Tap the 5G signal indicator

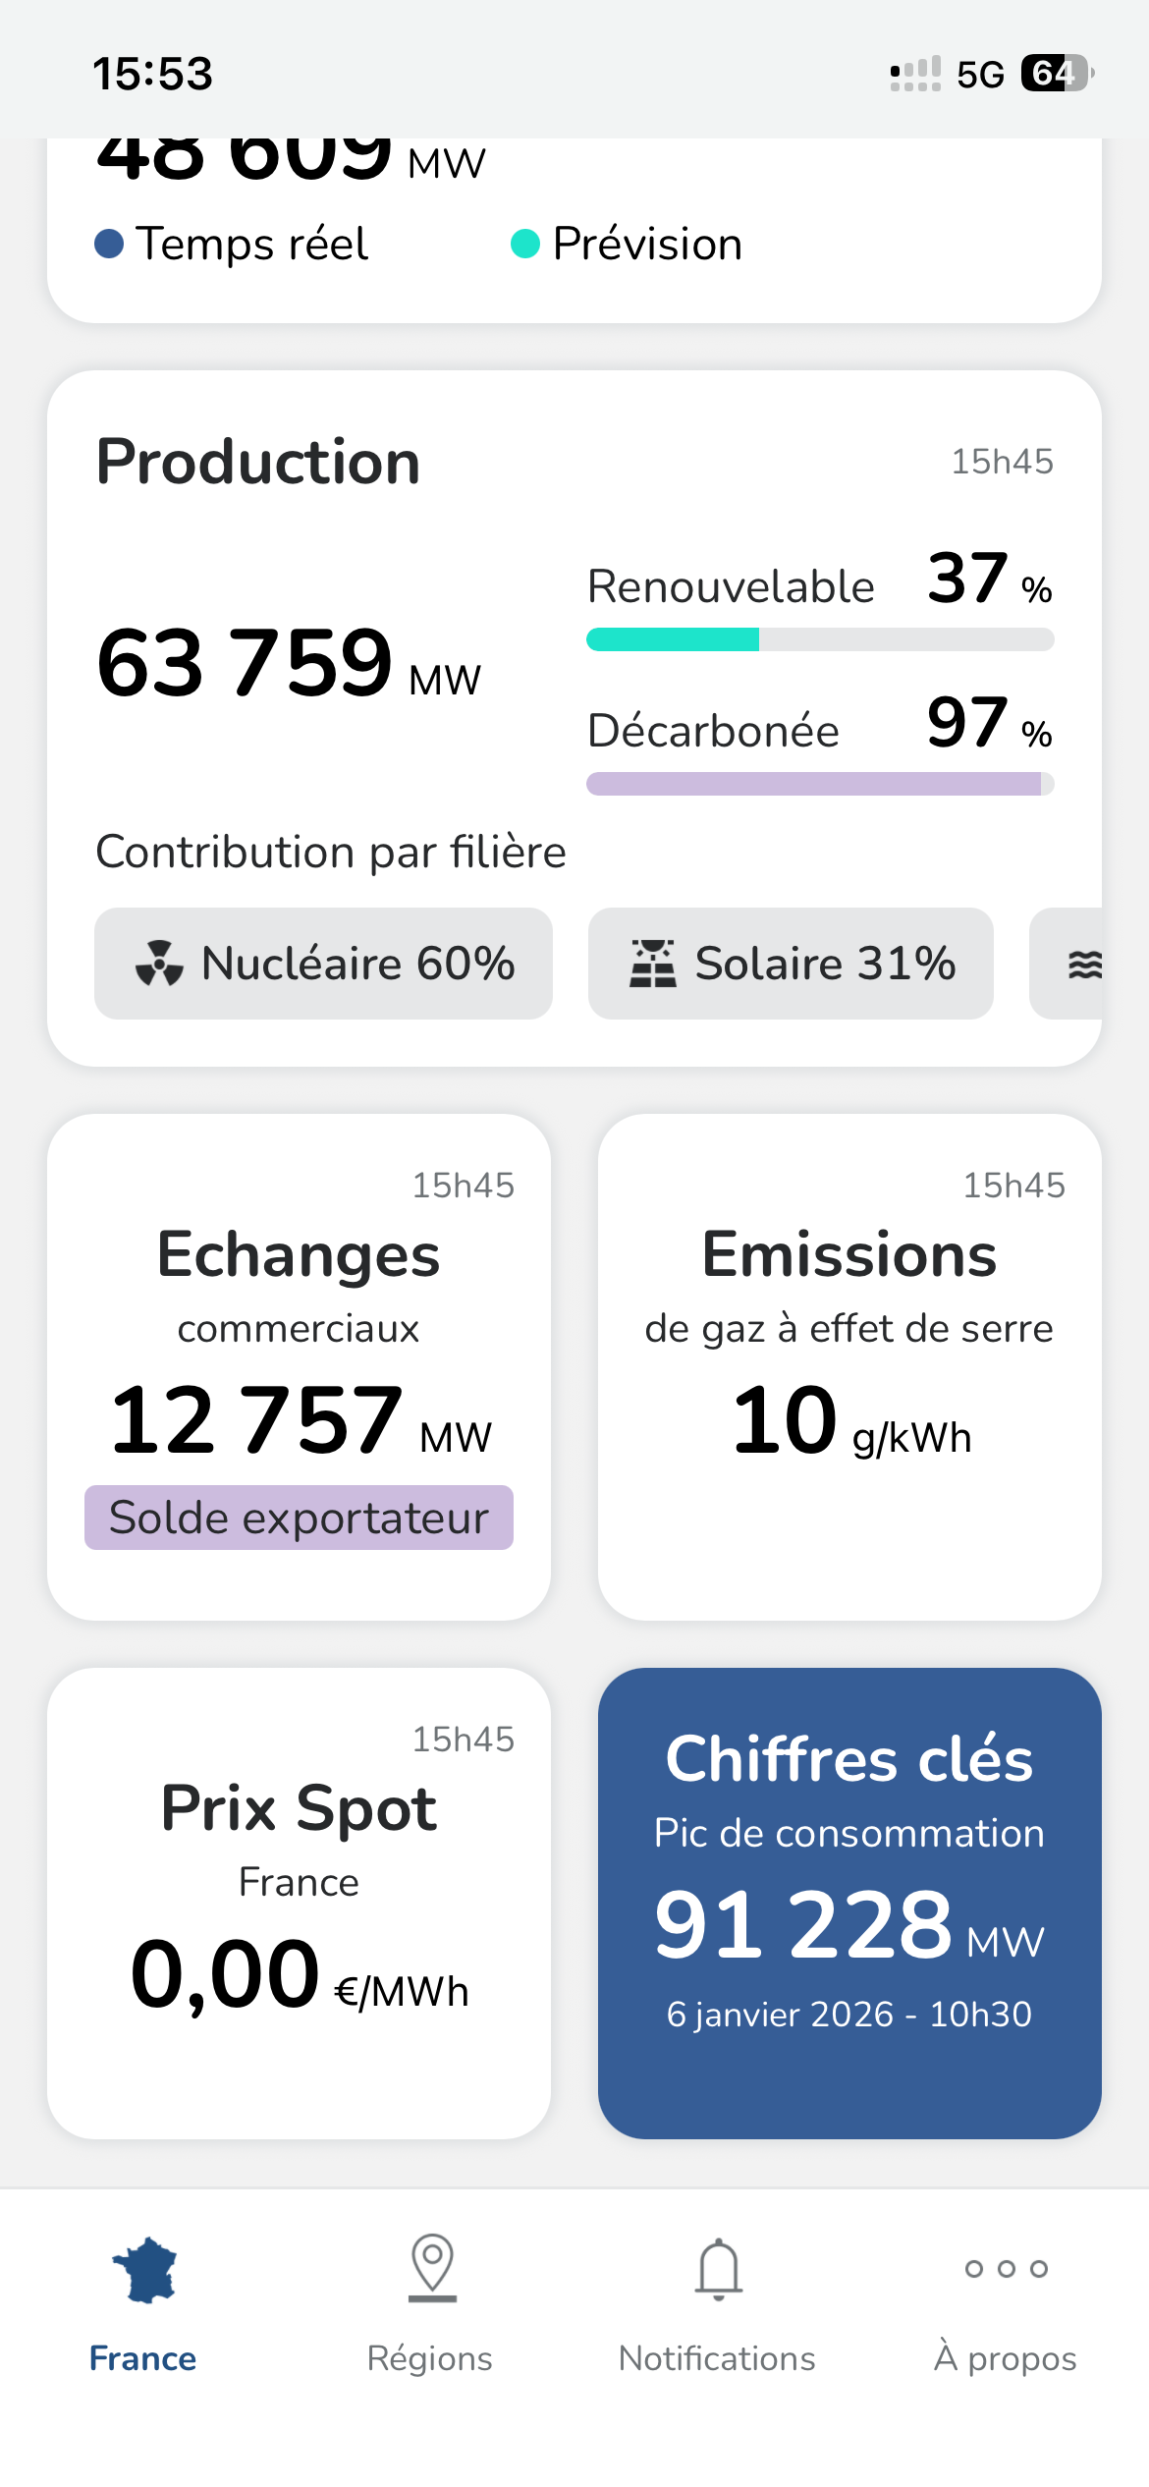tap(980, 74)
